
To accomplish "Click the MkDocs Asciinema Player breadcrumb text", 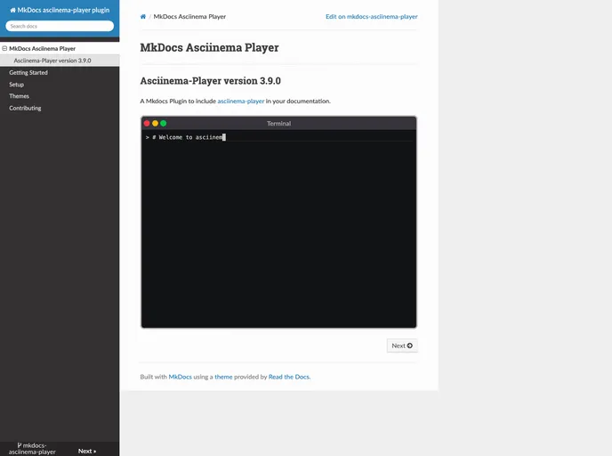I will click(189, 16).
